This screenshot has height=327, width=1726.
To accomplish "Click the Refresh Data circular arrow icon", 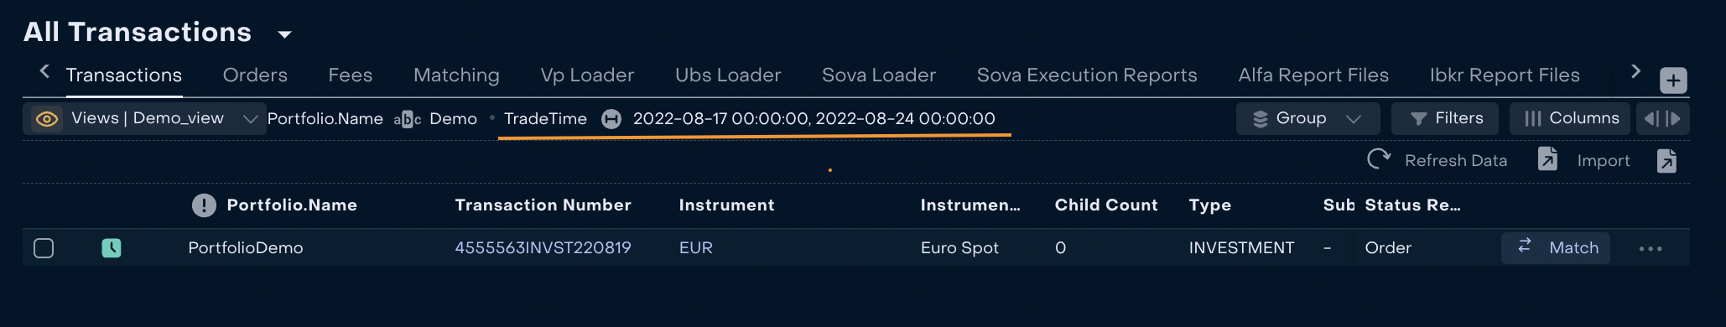I will tap(1379, 159).
